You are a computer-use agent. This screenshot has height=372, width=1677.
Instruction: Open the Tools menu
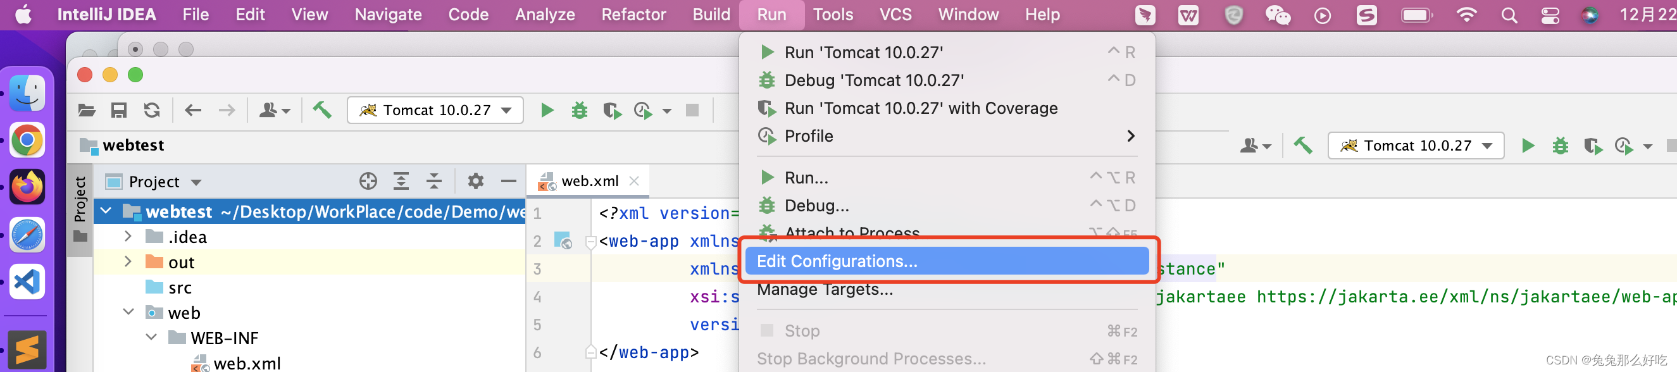tap(833, 15)
